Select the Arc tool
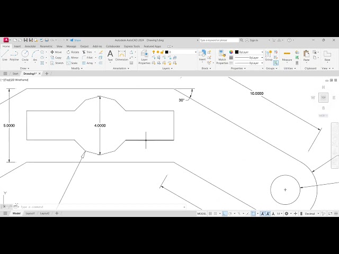 35,55
